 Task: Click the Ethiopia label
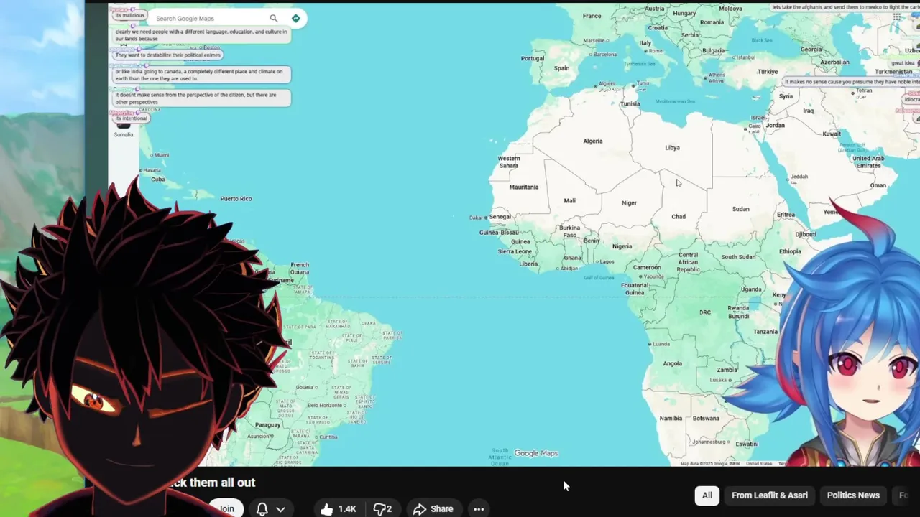[x=790, y=252]
